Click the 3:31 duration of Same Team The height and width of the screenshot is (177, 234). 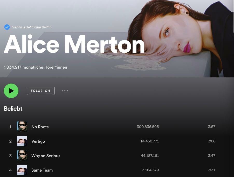(212, 170)
